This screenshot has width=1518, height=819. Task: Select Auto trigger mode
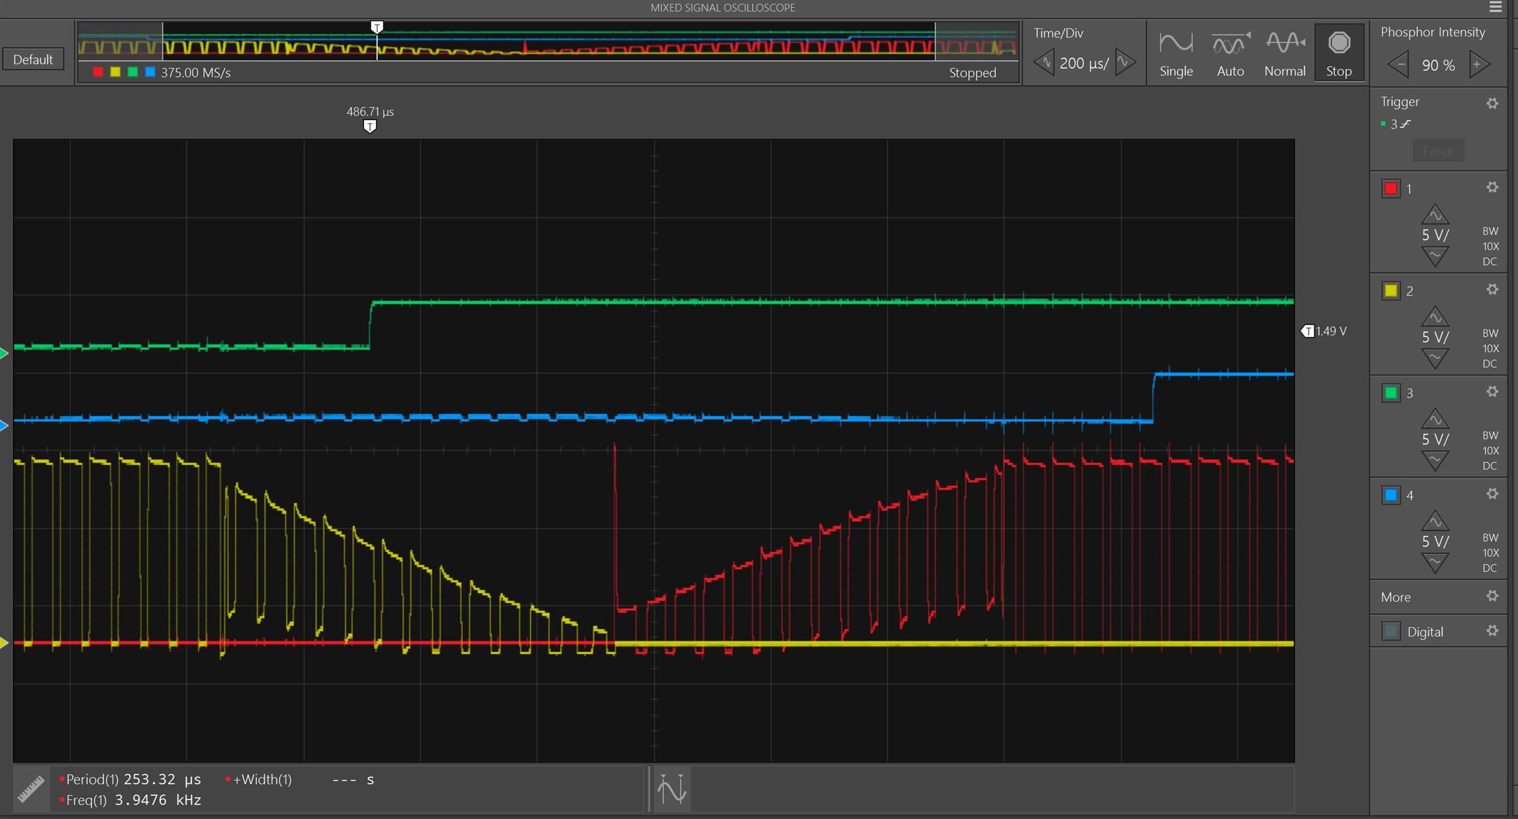point(1230,54)
